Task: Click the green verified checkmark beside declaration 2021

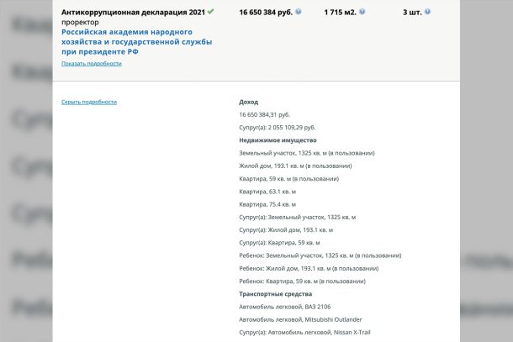Action: [x=211, y=13]
